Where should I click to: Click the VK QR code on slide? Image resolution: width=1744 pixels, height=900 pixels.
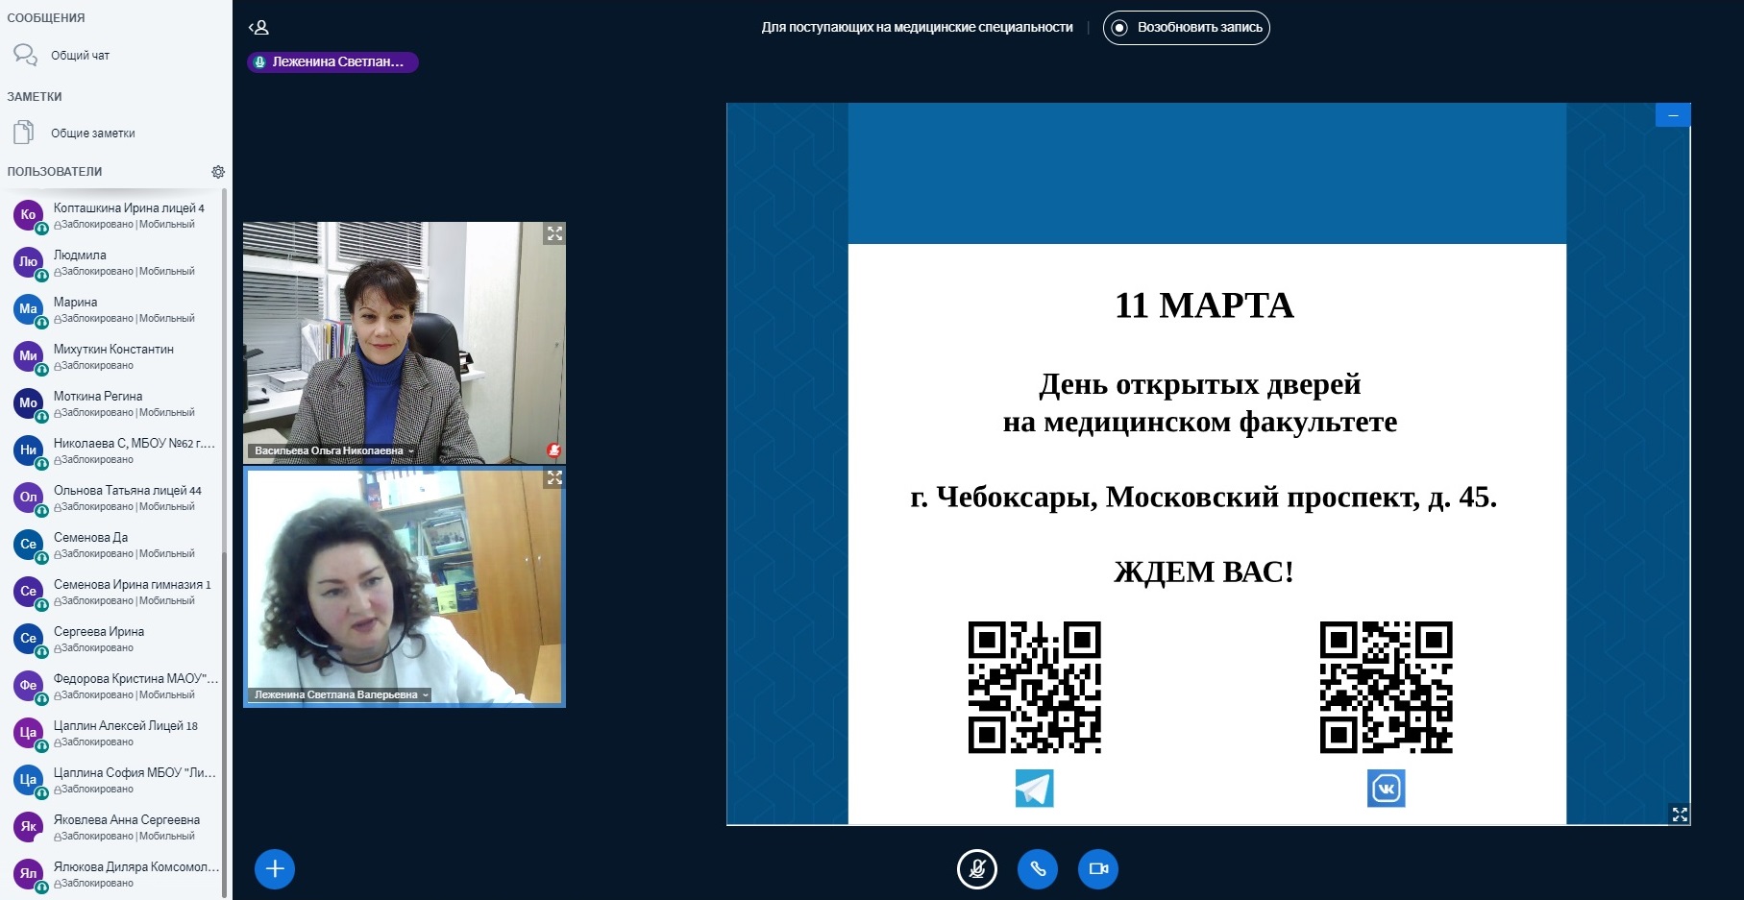pos(1387,688)
